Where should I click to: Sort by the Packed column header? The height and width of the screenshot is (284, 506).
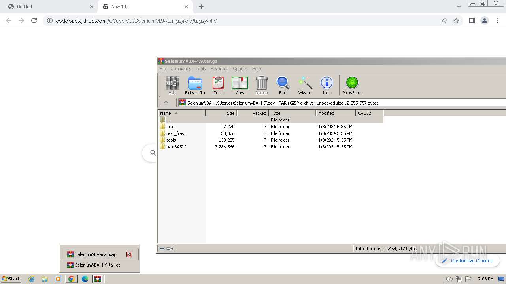(253, 113)
